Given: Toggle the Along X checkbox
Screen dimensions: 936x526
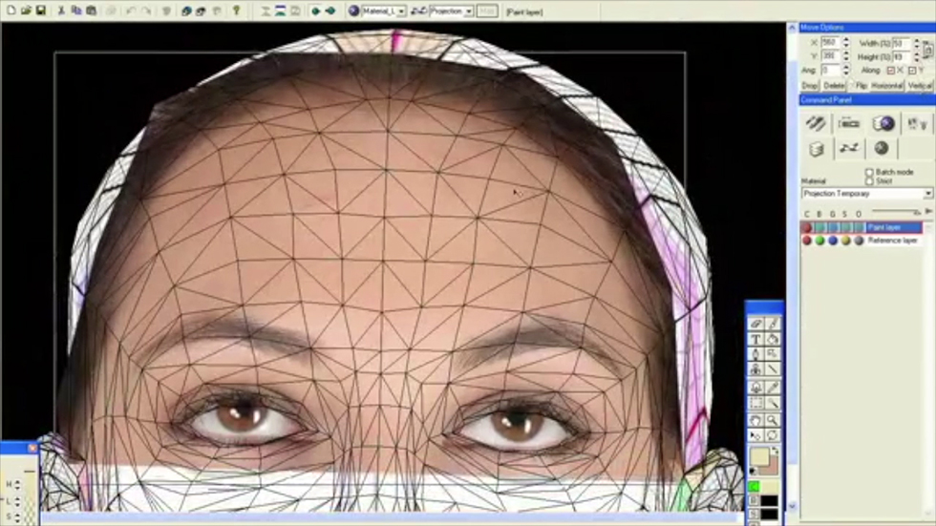Looking at the screenshot, I should pyautogui.click(x=890, y=71).
